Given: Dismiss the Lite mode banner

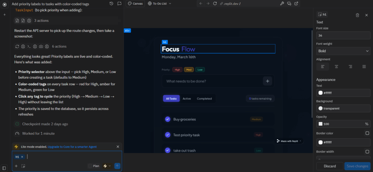Looking at the screenshot, I should point(118,147).
